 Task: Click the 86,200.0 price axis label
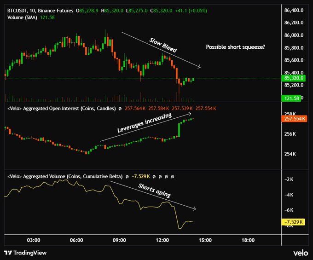[x=294, y=23]
